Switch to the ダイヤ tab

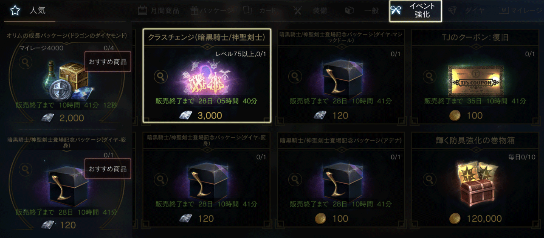(x=466, y=11)
